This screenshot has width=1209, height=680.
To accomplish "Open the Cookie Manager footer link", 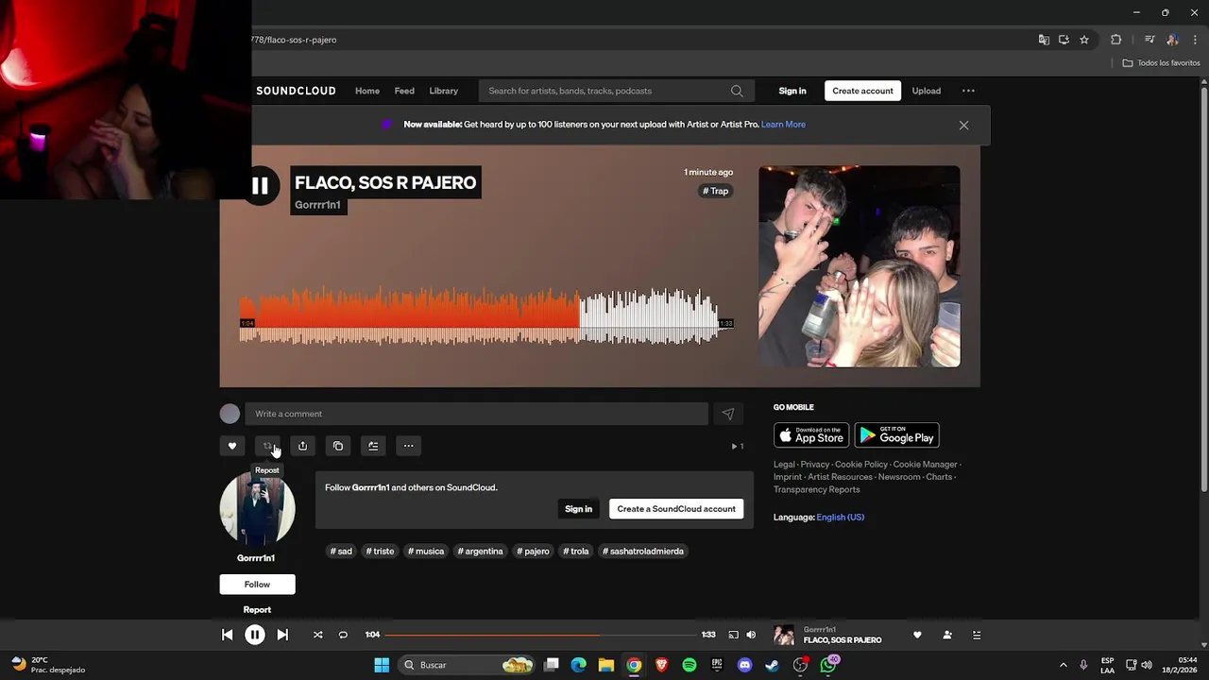I will (926, 465).
